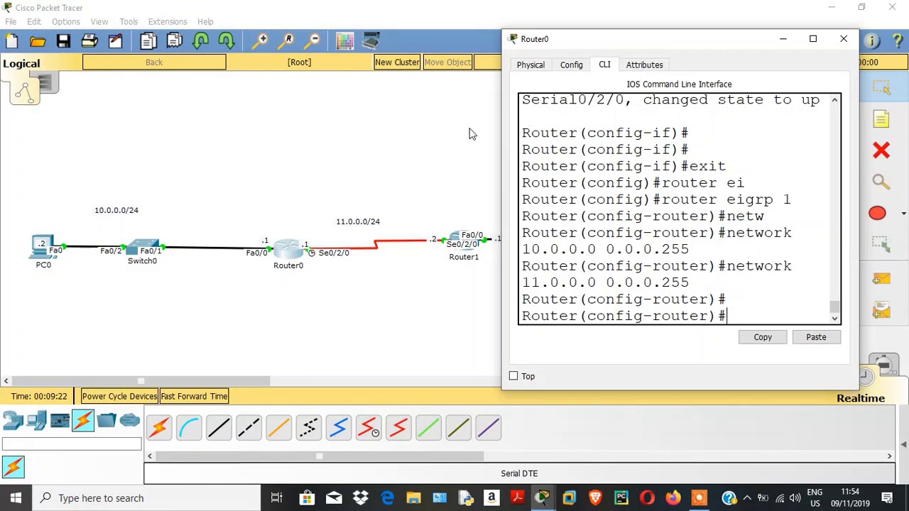The width and height of the screenshot is (909, 511).
Task: Open the Activity Wizard
Action: coord(114,41)
